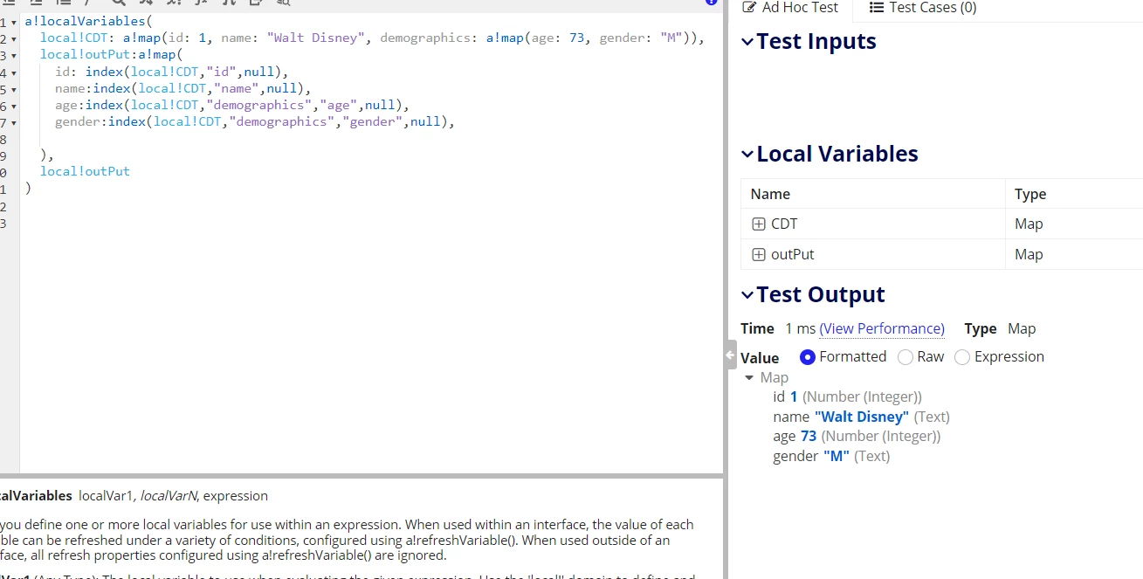This screenshot has height=579, width=1143.
Task: Fold code at the local!CDT line
Action: point(13,38)
